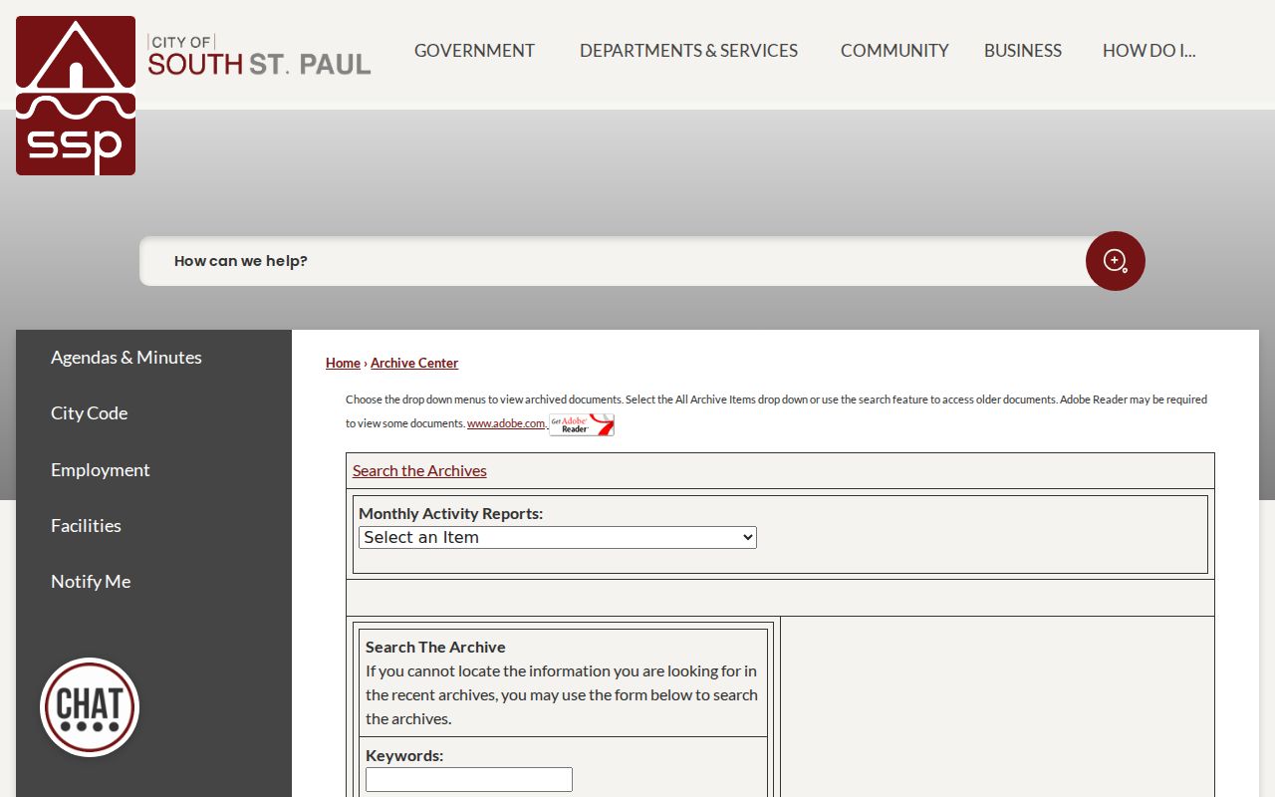The width and height of the screenshot is (1275, 797).
Task: Click the 'Monthly Activity Reports:' label
Action: tap(450, 514)
